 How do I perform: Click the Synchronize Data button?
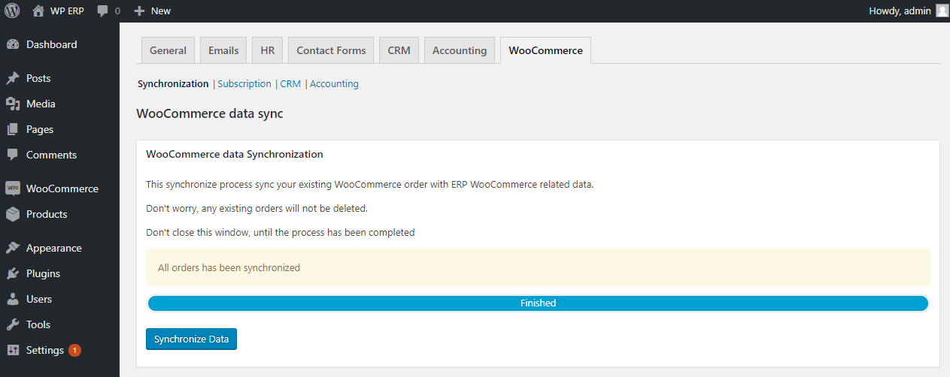pos(191,339)
